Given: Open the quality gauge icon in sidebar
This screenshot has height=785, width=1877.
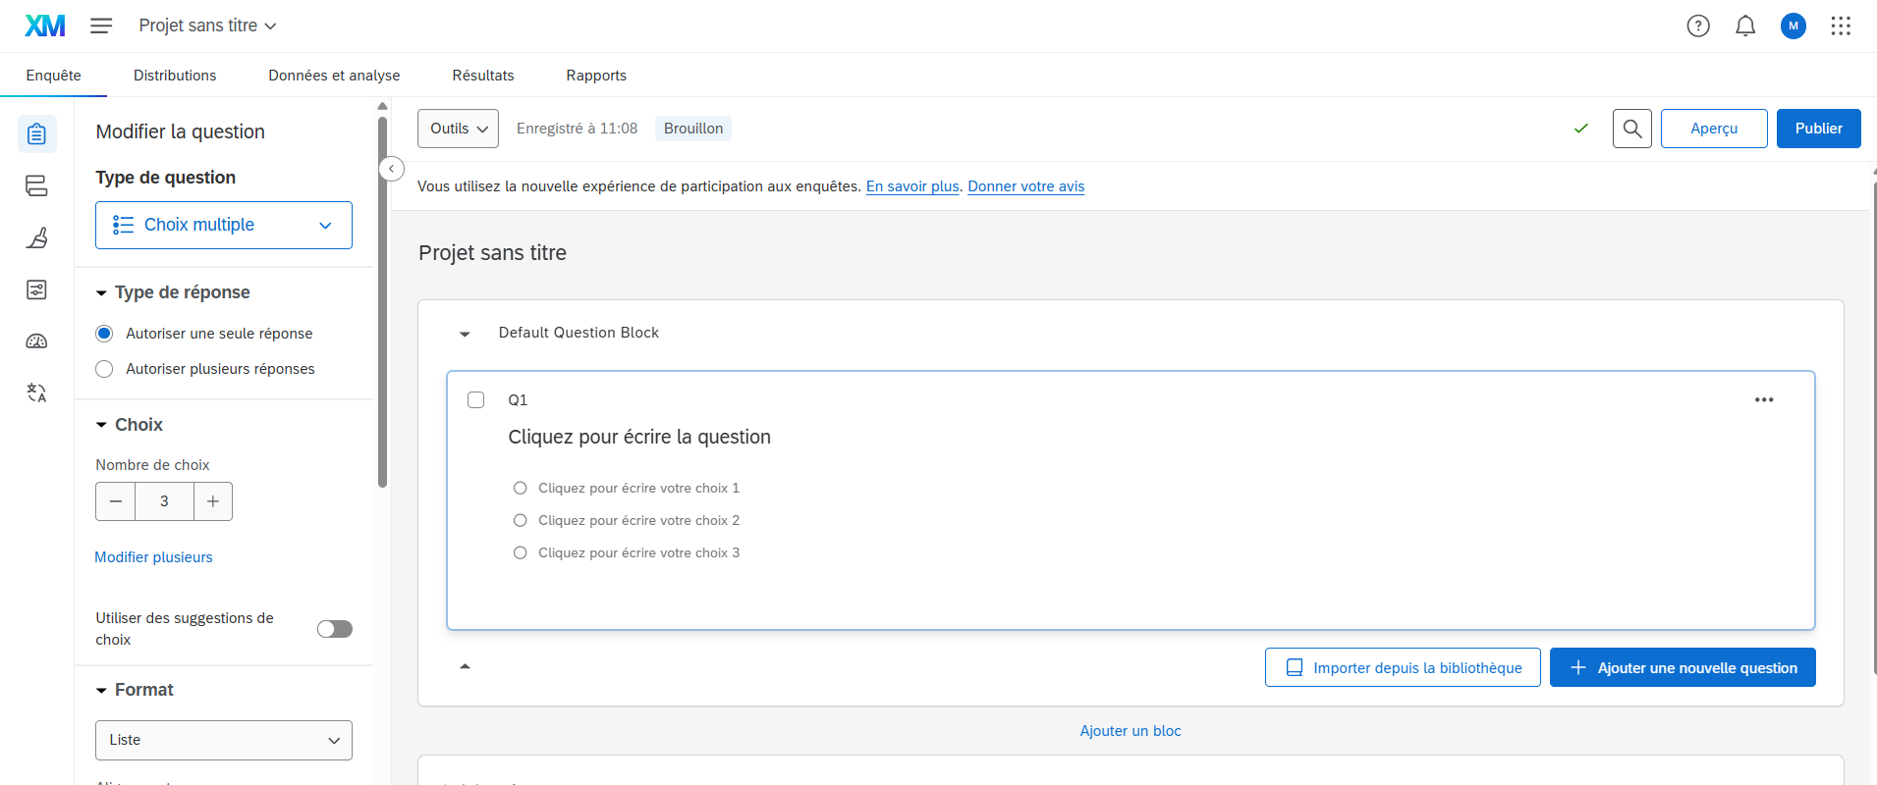Looking at the screenshot, I should click(x=37, y=341).
